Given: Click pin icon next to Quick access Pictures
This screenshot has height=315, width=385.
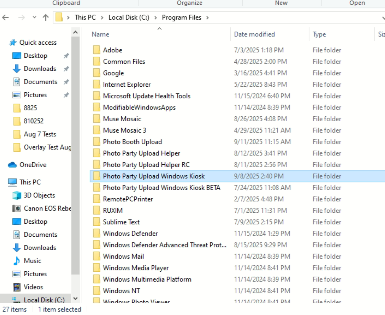Looking at the screenshot, I should pyautogui.click(x=66, y=95).
